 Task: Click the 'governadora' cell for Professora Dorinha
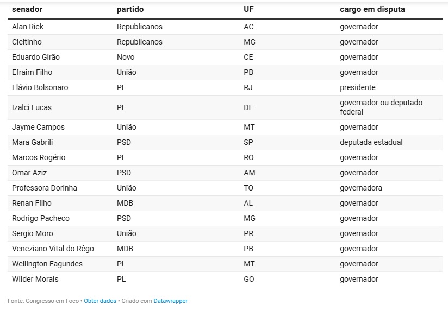(x=361, y=188)
